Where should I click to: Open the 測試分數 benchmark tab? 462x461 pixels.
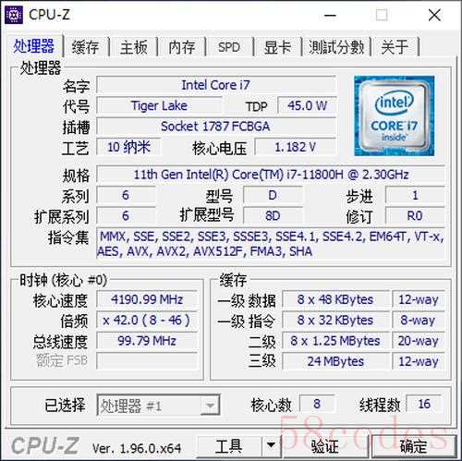pos(336,47)
